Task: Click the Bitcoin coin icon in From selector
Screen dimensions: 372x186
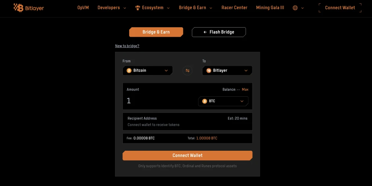Action: point(129,71)
